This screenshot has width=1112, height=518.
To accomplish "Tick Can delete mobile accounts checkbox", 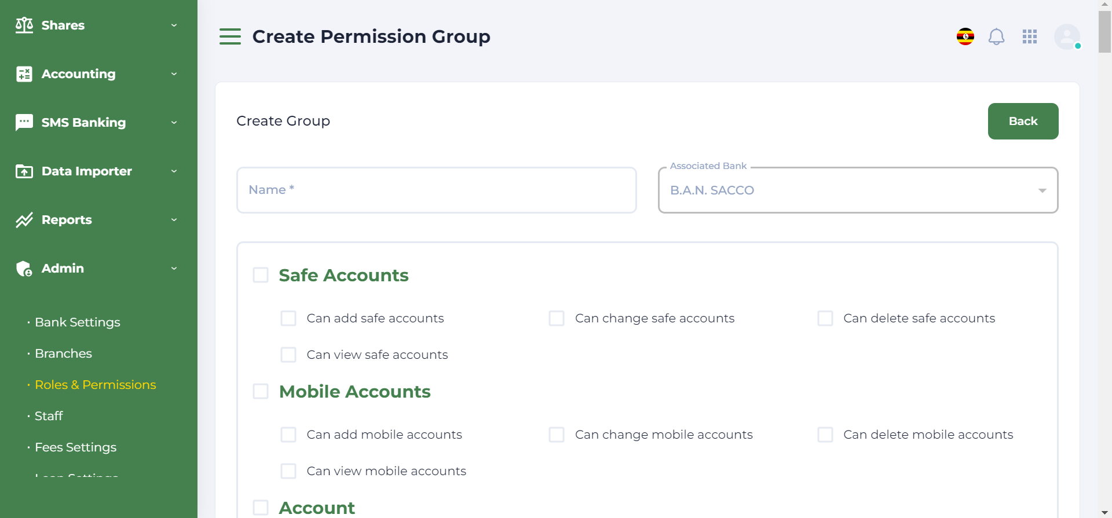I will [825, 435].
